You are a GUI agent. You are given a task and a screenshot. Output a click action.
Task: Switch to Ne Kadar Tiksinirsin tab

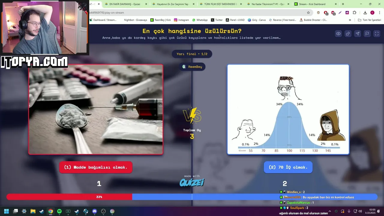click(x=268, y=4)
